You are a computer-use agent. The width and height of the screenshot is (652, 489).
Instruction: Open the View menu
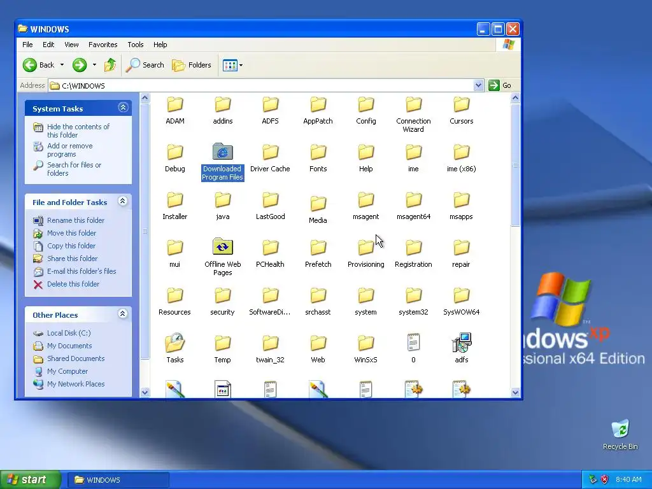71,45
